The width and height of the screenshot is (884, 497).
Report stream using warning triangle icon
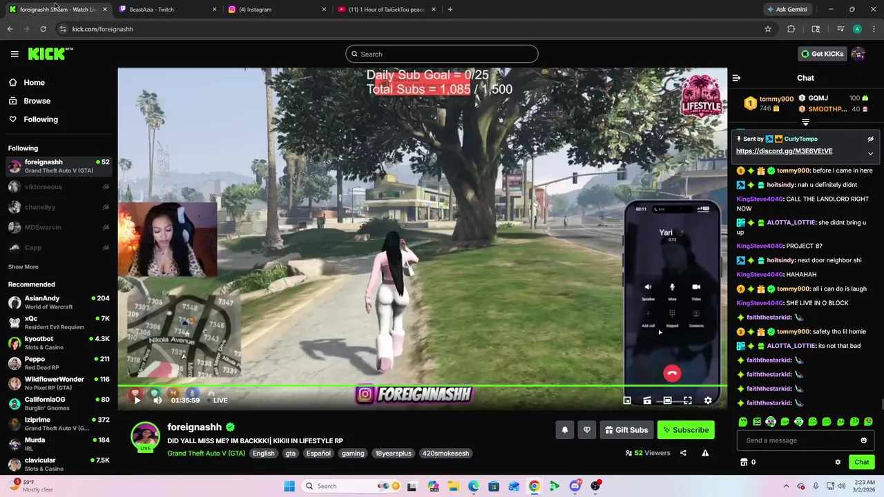tap(705, 453)
